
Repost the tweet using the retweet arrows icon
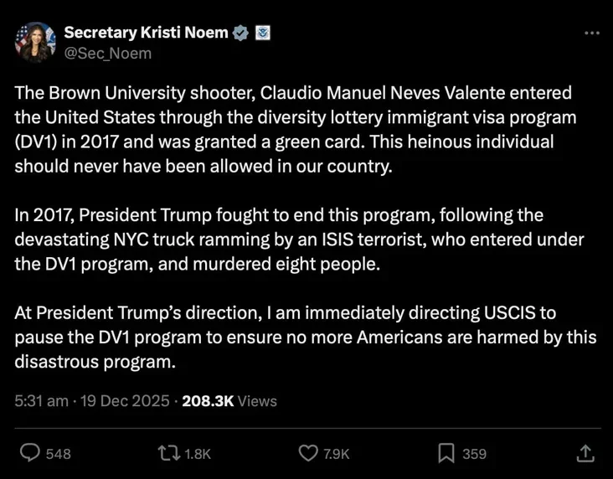pyautogui.click(x=167, y=453)
